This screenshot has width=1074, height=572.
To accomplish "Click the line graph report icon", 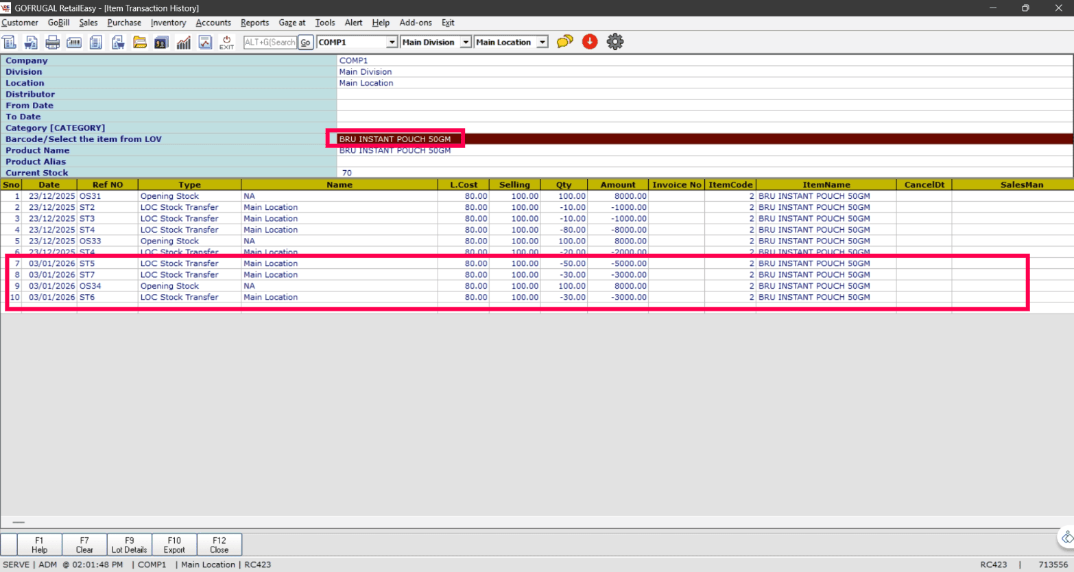I will [x=205, y=43].
